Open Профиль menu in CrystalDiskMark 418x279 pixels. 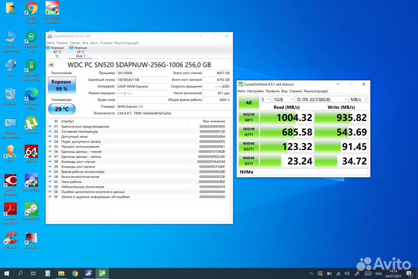point(272,91)
